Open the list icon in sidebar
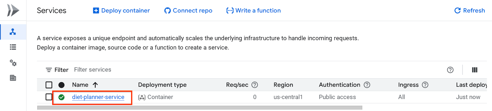Screen dimensions: 492x111 point(13,47)
